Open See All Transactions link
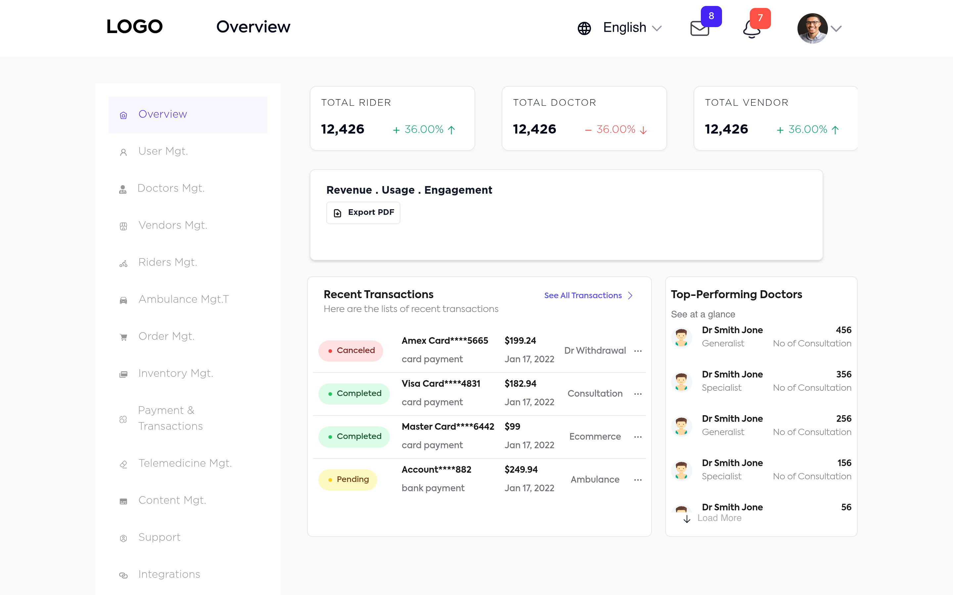Viewport: 953px width, 595px height. pos(583,295)
